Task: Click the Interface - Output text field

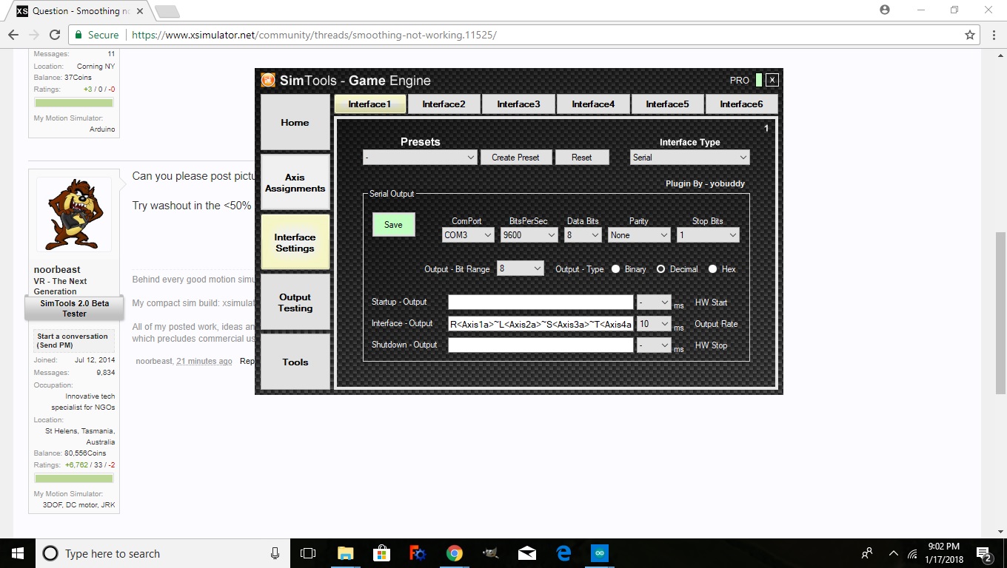Action: pos(541,324)
